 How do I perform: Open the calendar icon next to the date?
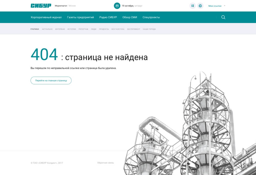117,6
